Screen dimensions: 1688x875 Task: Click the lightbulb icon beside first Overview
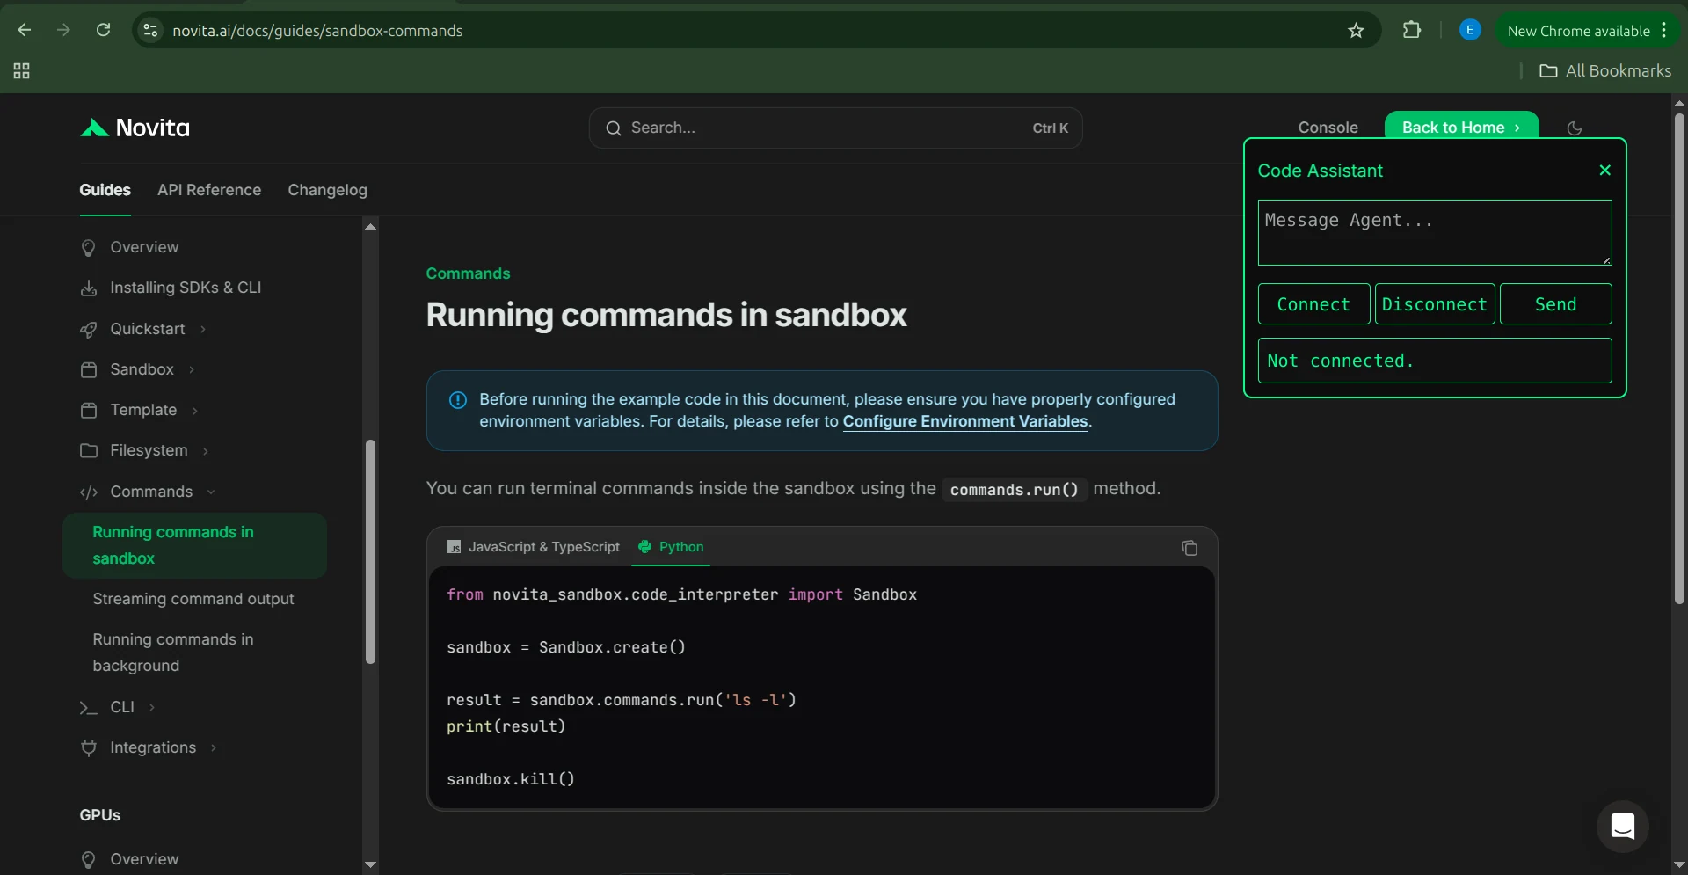click(88, 247)
